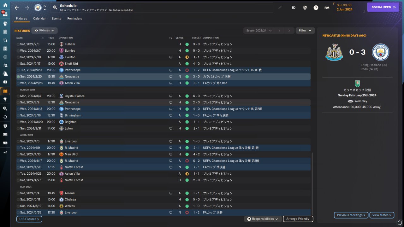Toggle the circle marker for Burnley fixture
The height and width of the screenshot is (227, 404).
tap(18, 51)
